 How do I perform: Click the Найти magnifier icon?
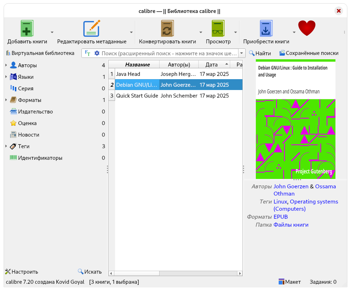click(252, 53)
